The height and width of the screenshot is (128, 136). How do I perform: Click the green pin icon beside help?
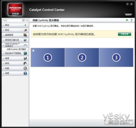(x=127, y=20)
